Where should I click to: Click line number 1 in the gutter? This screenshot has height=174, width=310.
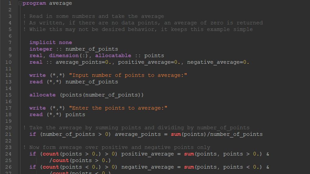point(10,3)
